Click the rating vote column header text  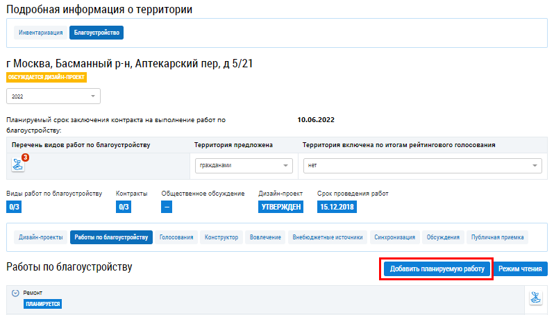(x=399, y=145)
